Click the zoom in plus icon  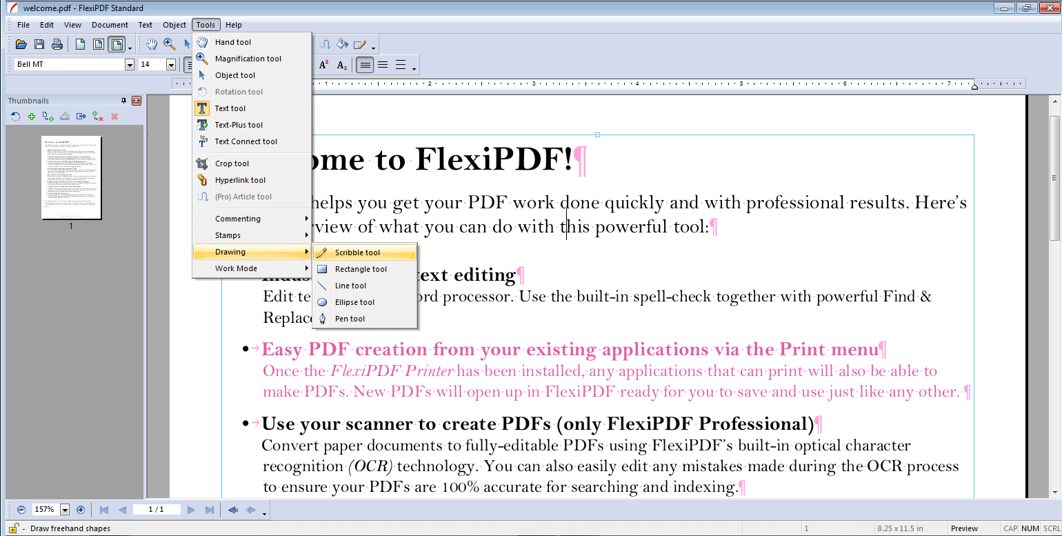(x=81, y=510)
